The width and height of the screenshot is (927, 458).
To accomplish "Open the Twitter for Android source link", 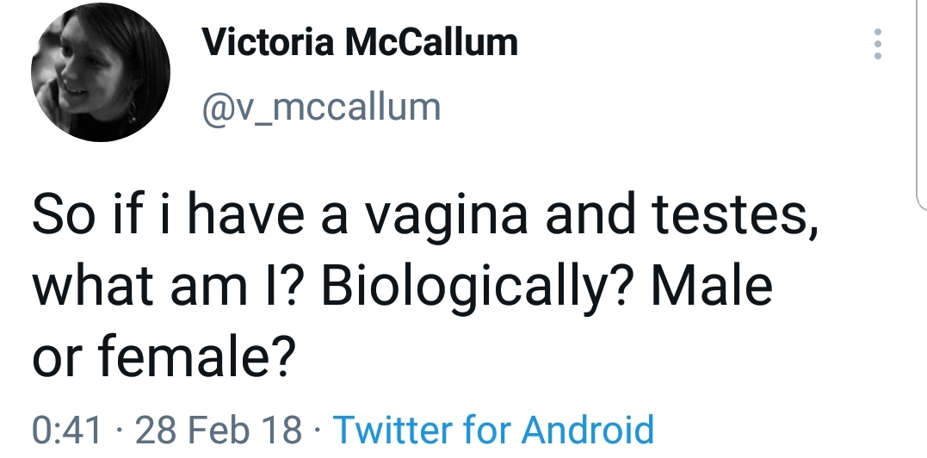I will [493, 429].
